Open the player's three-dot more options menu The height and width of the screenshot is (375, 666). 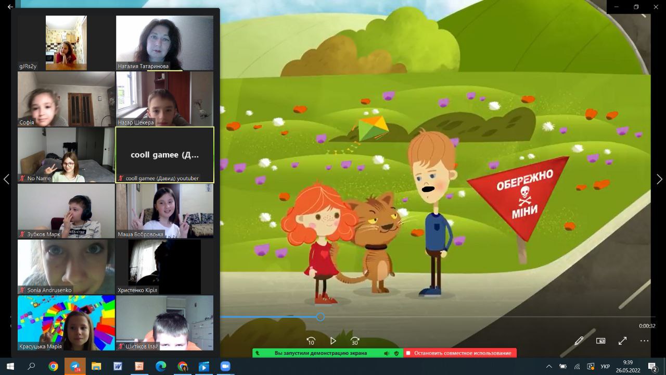(x=644, y=341)
